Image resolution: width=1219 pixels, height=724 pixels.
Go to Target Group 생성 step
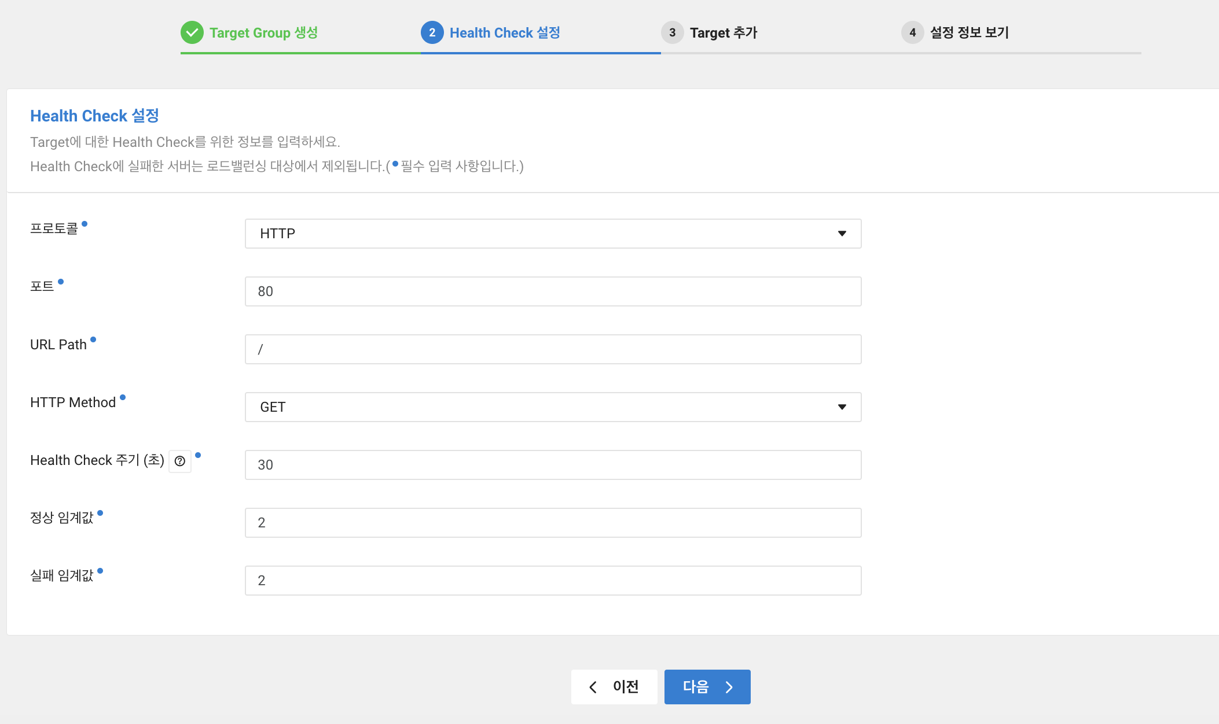(x=263, y=33)
